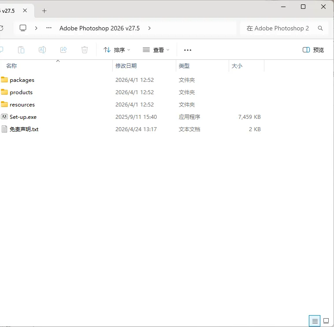Minimize the File Explorer window

[x=283, y=7]
